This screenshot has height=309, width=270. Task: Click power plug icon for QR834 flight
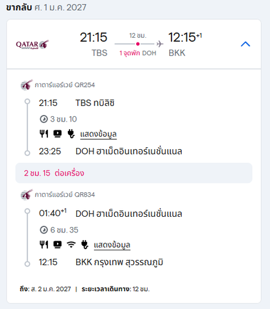tap(85, 244)
